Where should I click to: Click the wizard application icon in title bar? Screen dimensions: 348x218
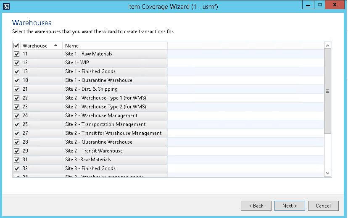(6, 6)
